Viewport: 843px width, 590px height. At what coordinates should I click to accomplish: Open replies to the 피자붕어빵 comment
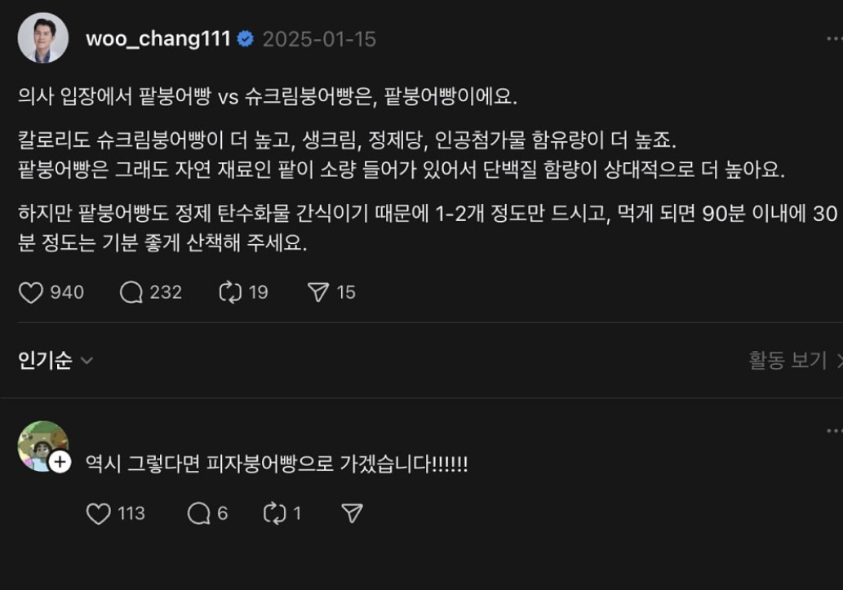point(199,513)
